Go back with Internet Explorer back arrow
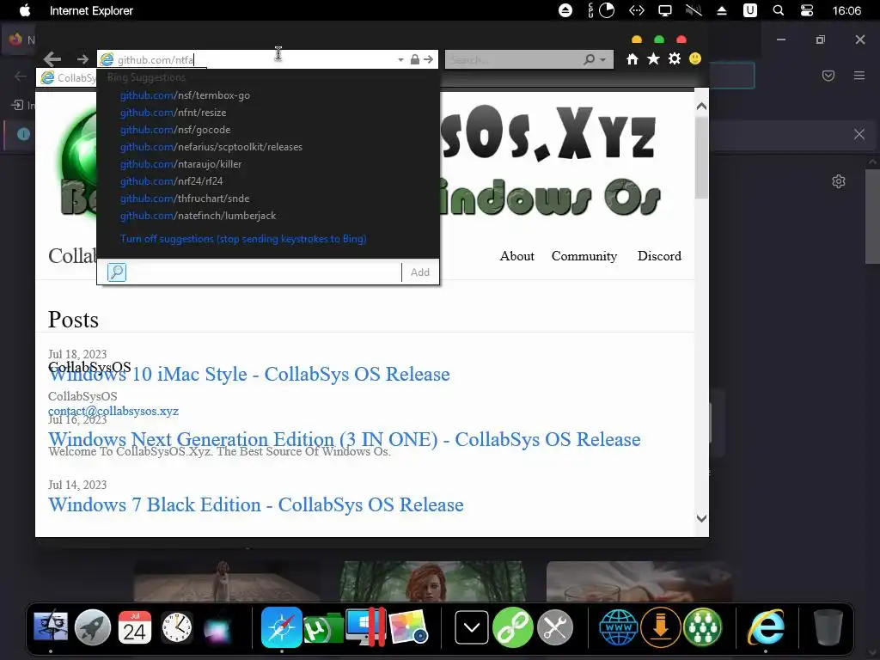 pos(52,59)
